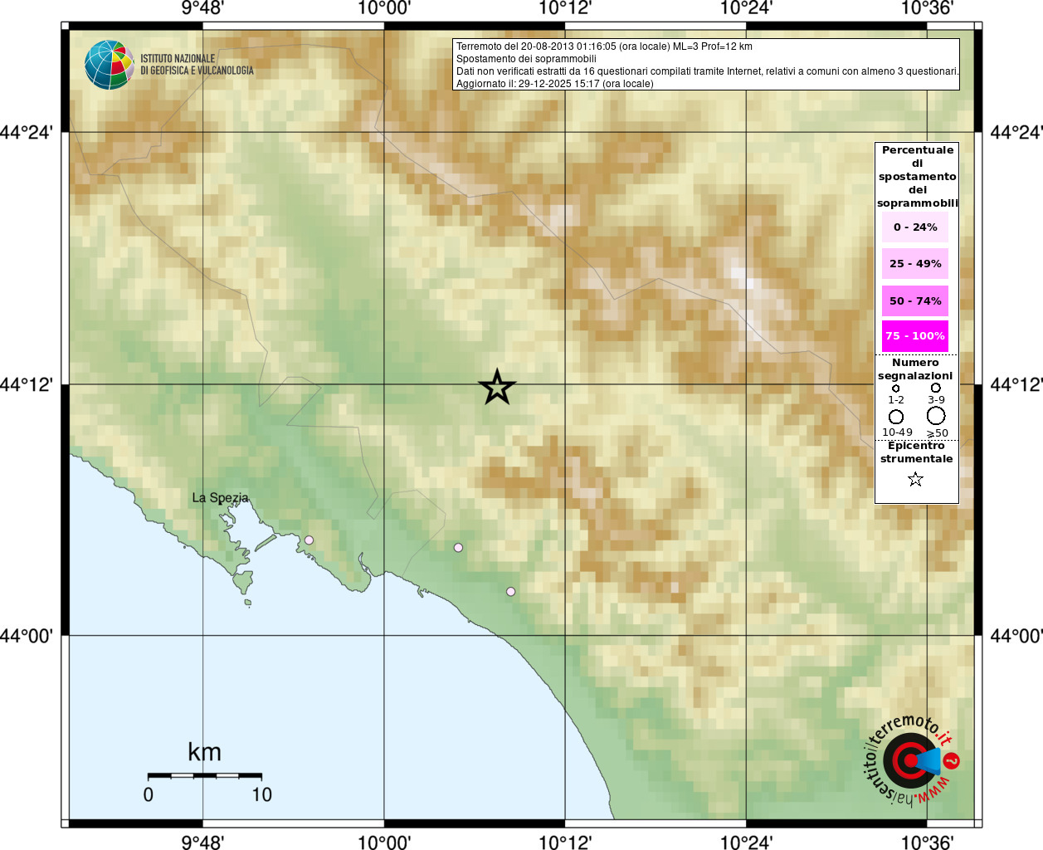Click the 75 - 100% magenta swatch
The width and height of the screenshot is (1043, 850).
[915, 336]
